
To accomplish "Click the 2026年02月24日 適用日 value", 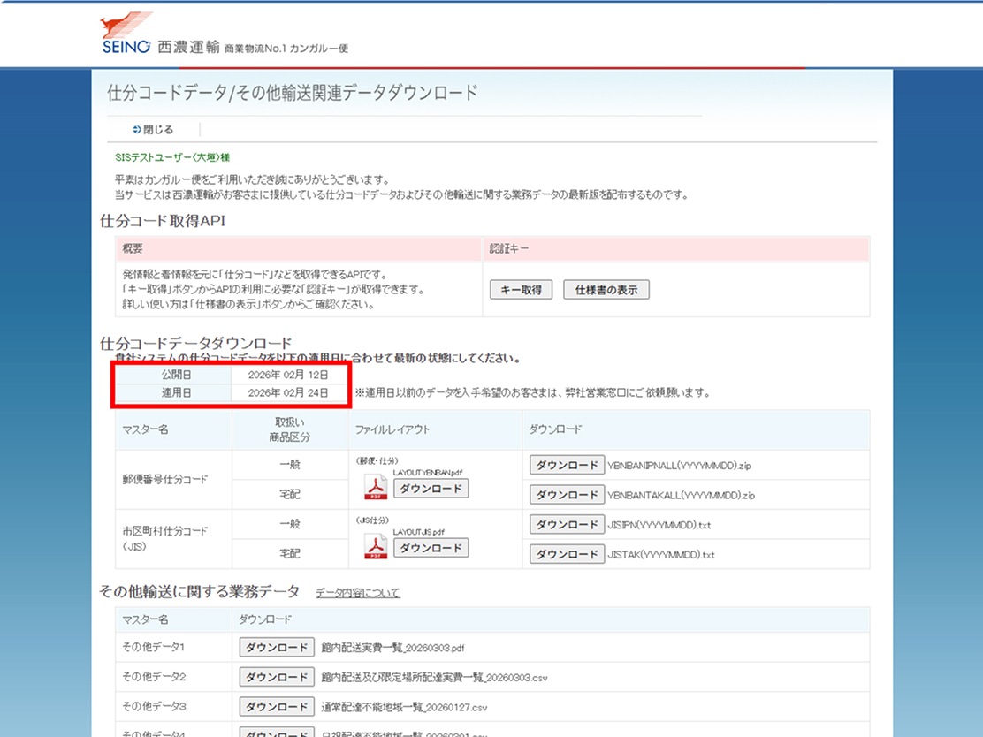I will click(288, 393).
